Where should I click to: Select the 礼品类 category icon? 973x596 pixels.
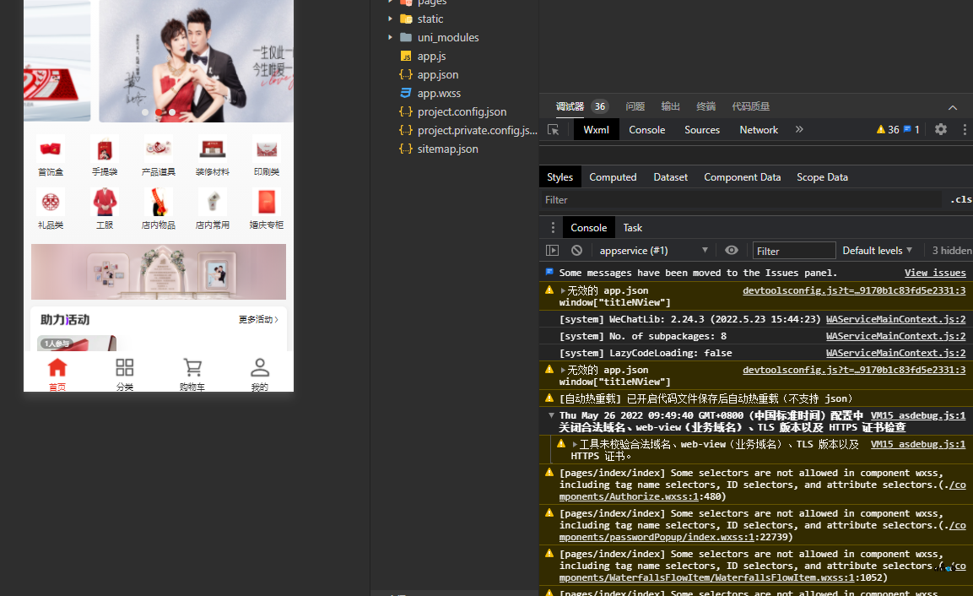click(x=51, y=203)
